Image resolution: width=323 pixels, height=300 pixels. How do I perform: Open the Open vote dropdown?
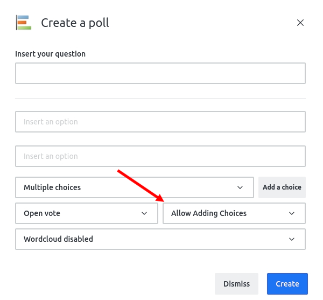[x=87, y=213]
